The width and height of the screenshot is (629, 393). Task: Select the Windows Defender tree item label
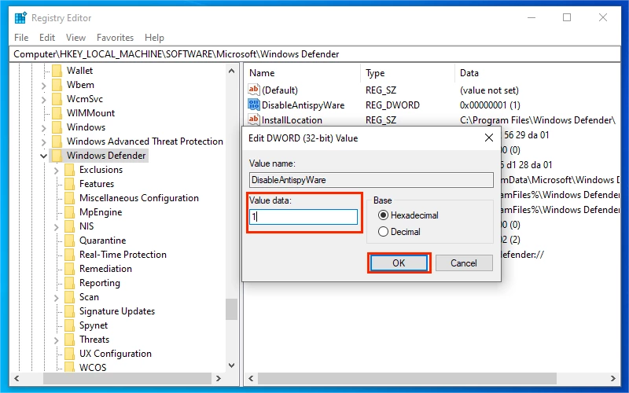(106, 156)
